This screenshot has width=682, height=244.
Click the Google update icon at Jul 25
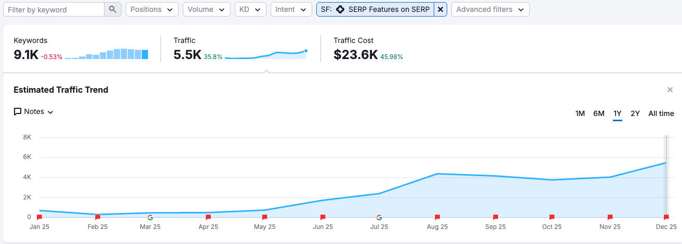coord(379,218)
